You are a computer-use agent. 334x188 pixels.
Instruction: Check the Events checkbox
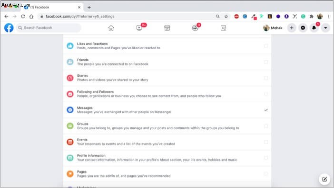[x=266, y=142]
